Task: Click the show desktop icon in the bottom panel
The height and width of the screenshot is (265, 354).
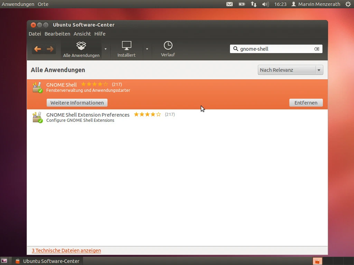Action: 4,261
